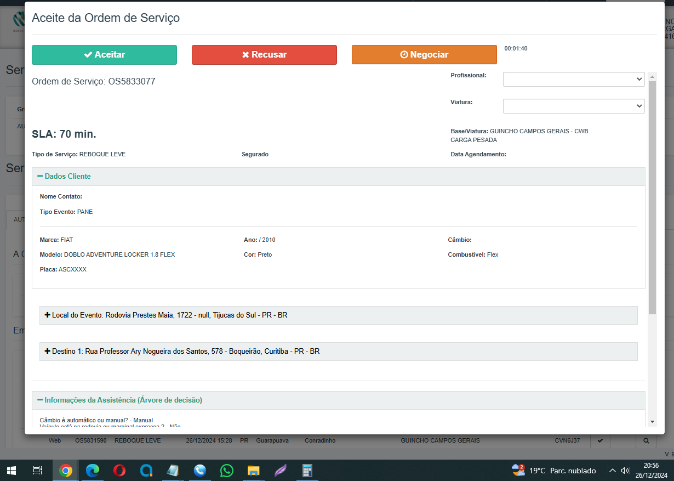Expand the Destino 1 address section
This screenshot has width=674, height=481.
click(339, 352)
